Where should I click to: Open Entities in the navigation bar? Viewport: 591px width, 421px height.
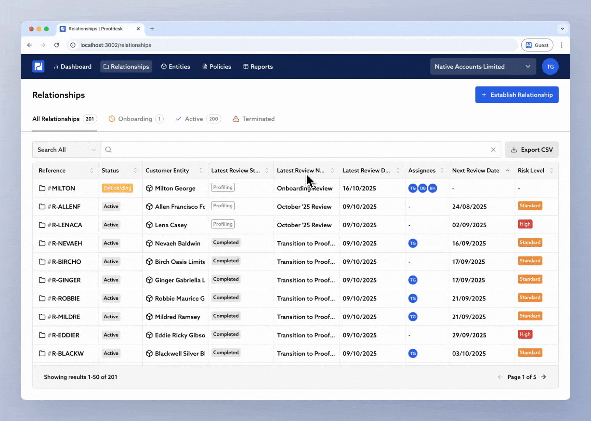175,67
